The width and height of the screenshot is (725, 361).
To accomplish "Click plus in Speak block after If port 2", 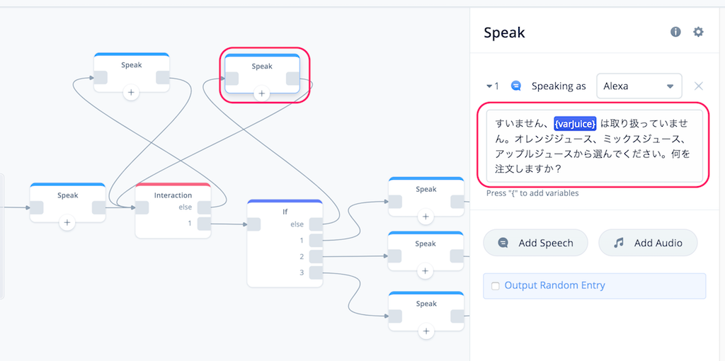I will 426,270.
